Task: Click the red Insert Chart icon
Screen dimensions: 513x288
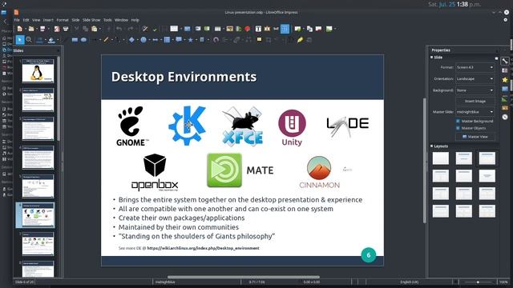Action: pyautogui.click(x=248, y=29)
